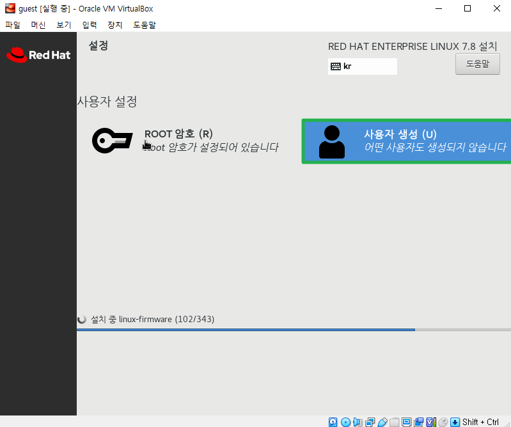Open the 도움말 menu in menu bar
Screen dimensions: 511x427
pyautogui.click(x=145, y=25)
